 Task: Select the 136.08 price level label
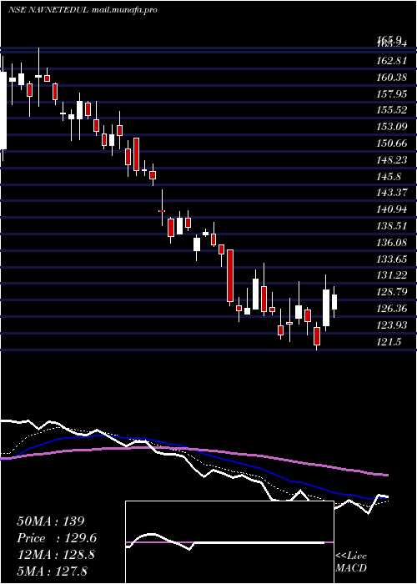(x=391, y=243)
